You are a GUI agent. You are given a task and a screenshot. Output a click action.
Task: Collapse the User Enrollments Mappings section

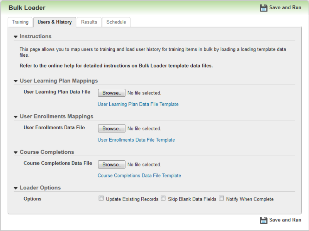click(x=16, y=116)
